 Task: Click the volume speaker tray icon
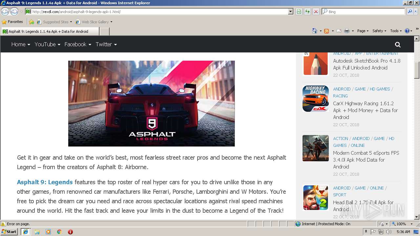click(388, 232)
